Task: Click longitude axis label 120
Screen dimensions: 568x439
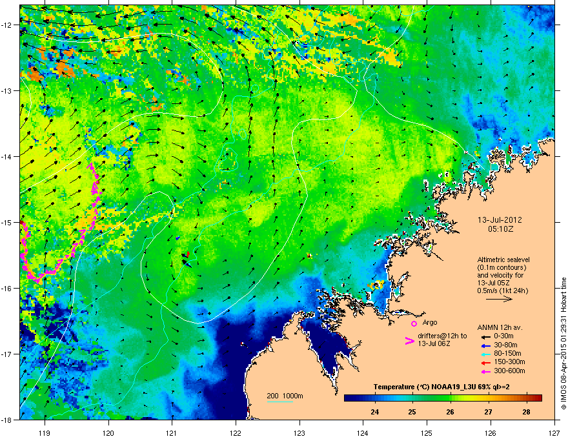Action: (x=108, y=433)
